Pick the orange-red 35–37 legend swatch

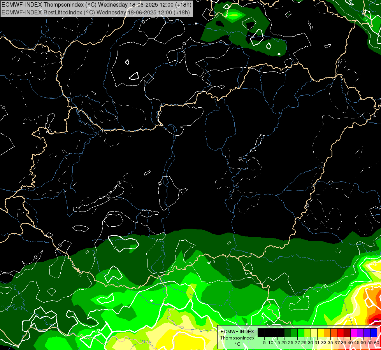334,333
